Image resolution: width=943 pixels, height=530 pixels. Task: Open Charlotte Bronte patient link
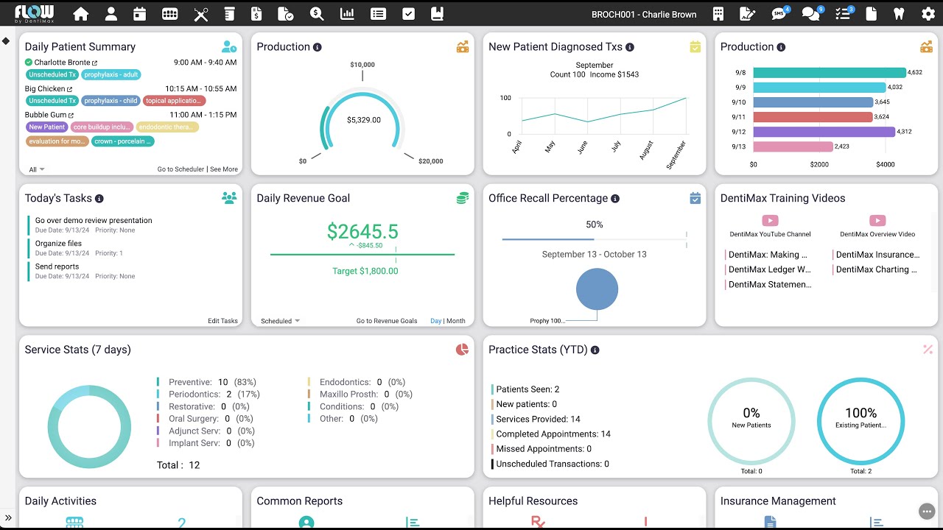tap(66, 63)
